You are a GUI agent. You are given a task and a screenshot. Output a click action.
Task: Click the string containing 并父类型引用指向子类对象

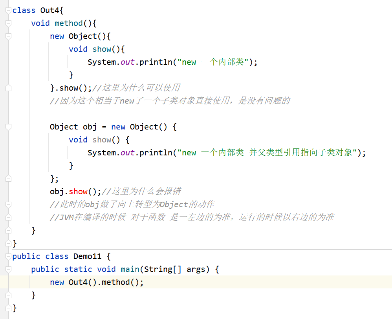point(267,153)
